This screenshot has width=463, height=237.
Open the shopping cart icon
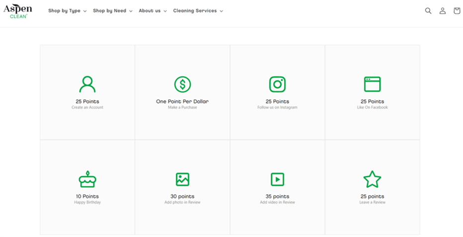tap(457, 11)
